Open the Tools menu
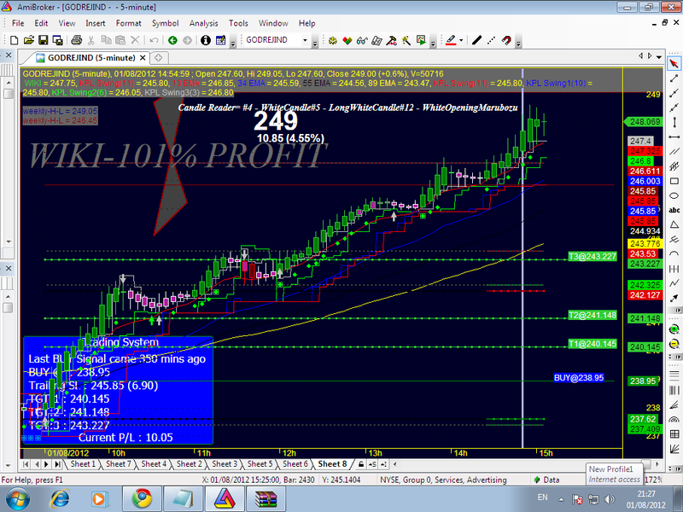The image size is (683, 512). click(238, 23)
